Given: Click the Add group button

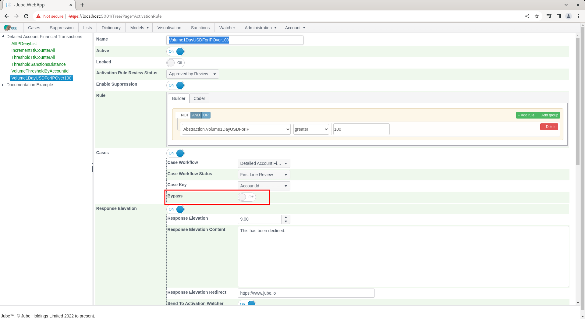Looking at the screenshot, I should pos(548,115).
